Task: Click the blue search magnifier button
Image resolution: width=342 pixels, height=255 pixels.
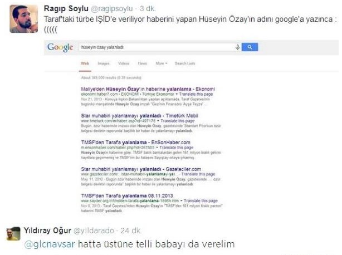Action: 250,47
